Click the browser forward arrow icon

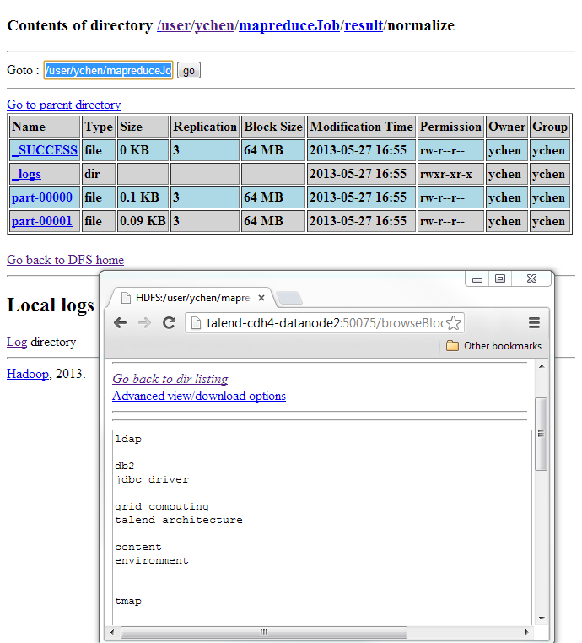(x=144, y=323)
